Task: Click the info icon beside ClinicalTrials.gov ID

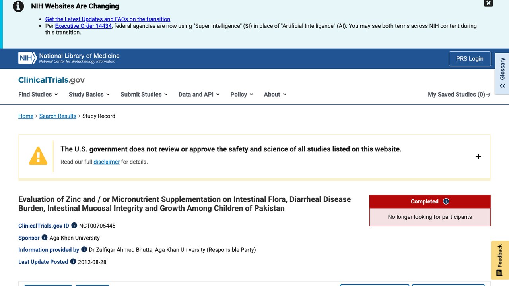Action: 74,225
